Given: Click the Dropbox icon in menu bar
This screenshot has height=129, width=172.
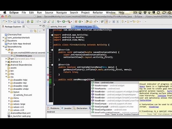Looking at the screenshot, I should coord(145,13).
